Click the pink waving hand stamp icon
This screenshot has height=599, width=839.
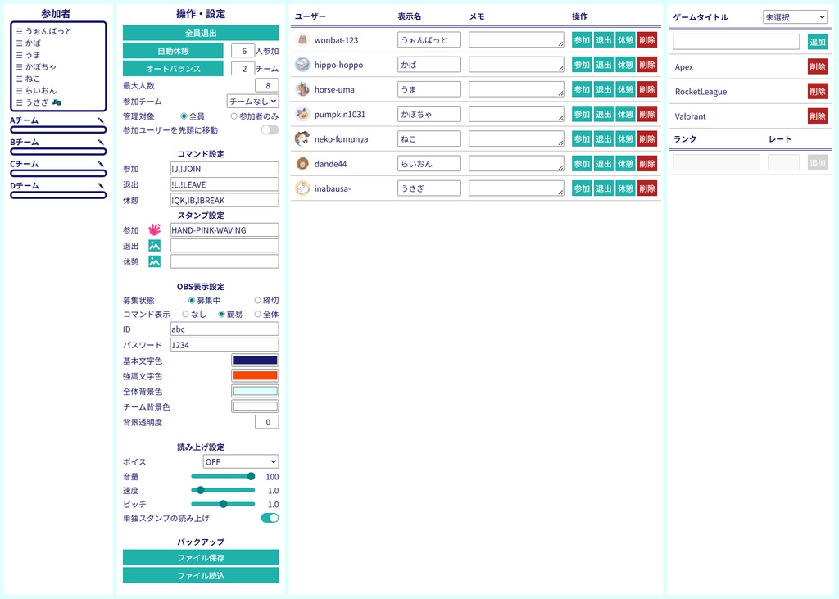(x=155, y=229)
